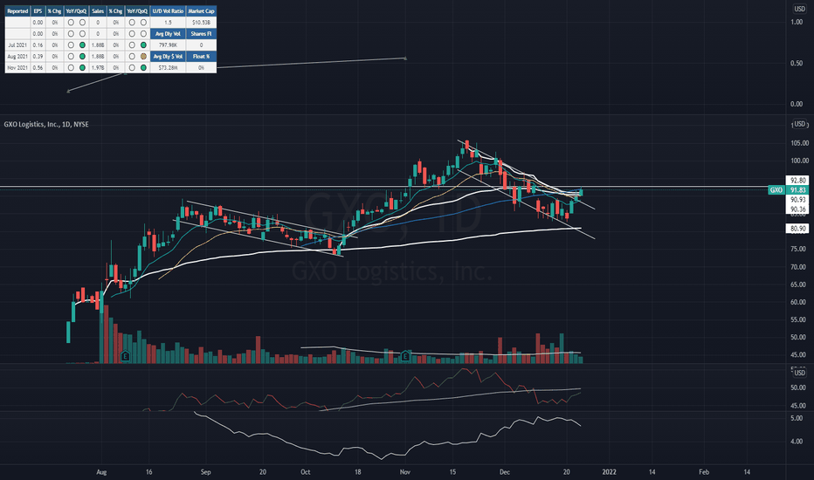The height and width of the screenshot is (480, 814).
Task: Click the Nov label on the date axis
Action: coord(405,471)
